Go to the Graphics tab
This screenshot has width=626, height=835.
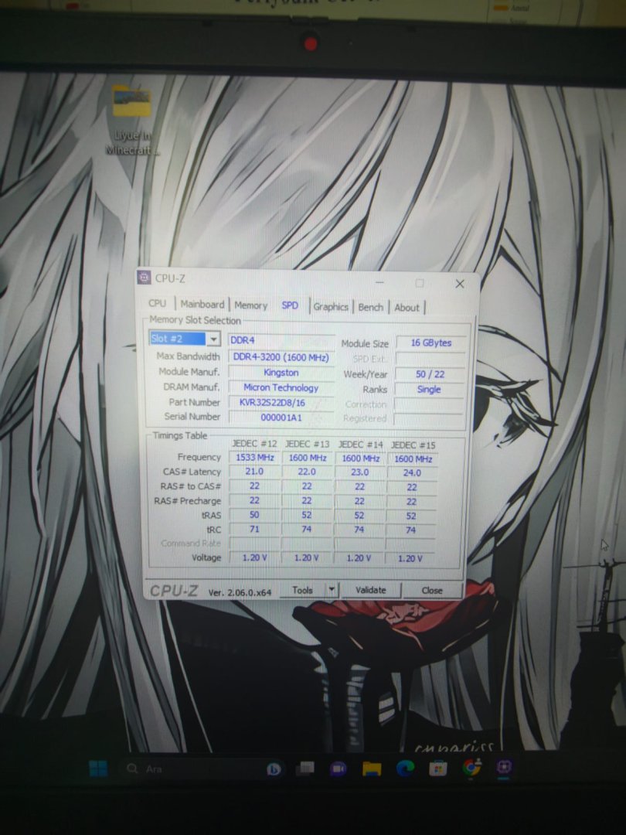331,307
